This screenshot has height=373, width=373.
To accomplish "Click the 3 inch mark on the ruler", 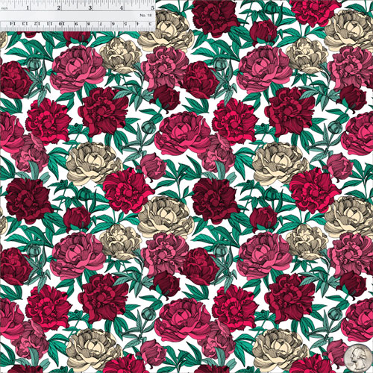I will (x=90, y=7).
